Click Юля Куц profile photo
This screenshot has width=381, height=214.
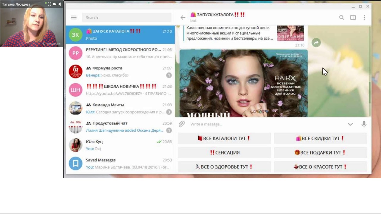pos(76,145)
